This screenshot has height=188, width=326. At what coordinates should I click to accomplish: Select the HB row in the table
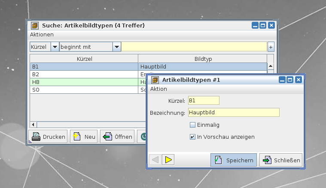[x=84, y=82]
